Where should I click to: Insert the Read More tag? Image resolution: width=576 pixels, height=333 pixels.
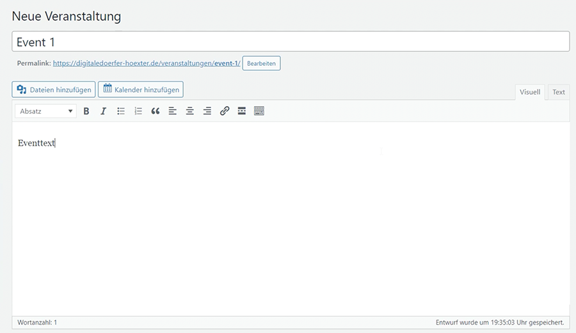(x=242, y=111)
